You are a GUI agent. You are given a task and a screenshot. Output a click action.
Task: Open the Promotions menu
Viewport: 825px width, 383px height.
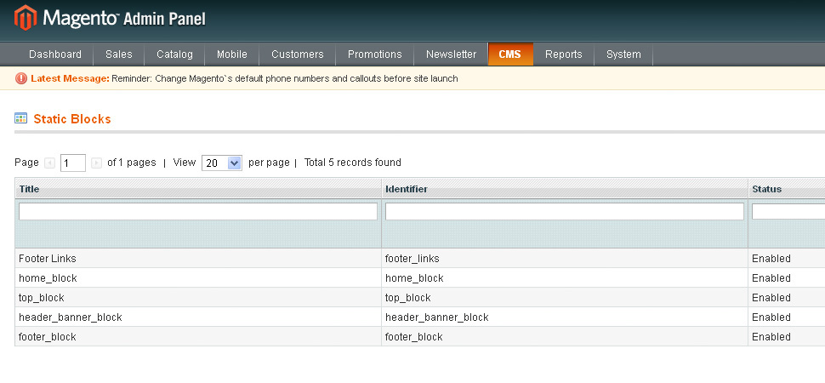(374, 54)
